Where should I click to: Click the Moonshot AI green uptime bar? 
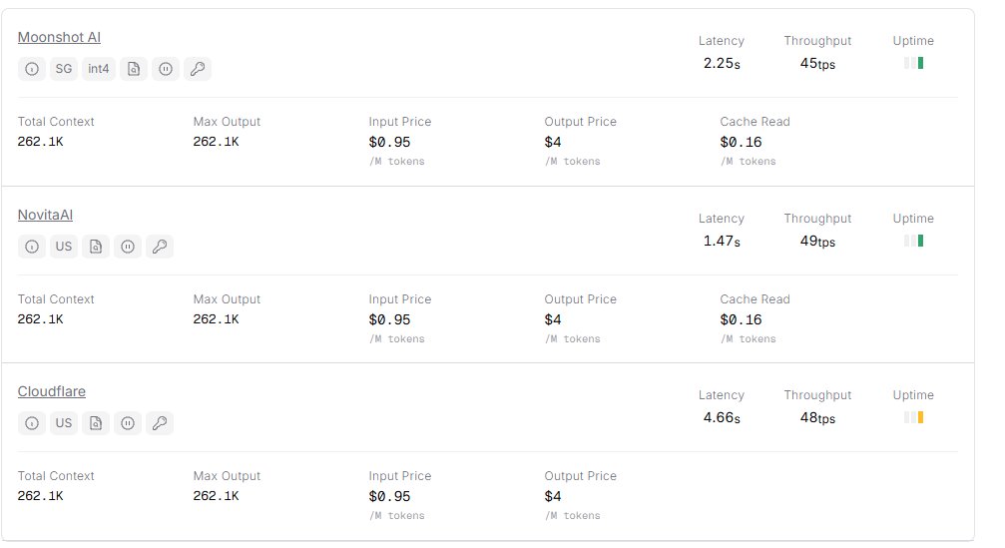919,63
